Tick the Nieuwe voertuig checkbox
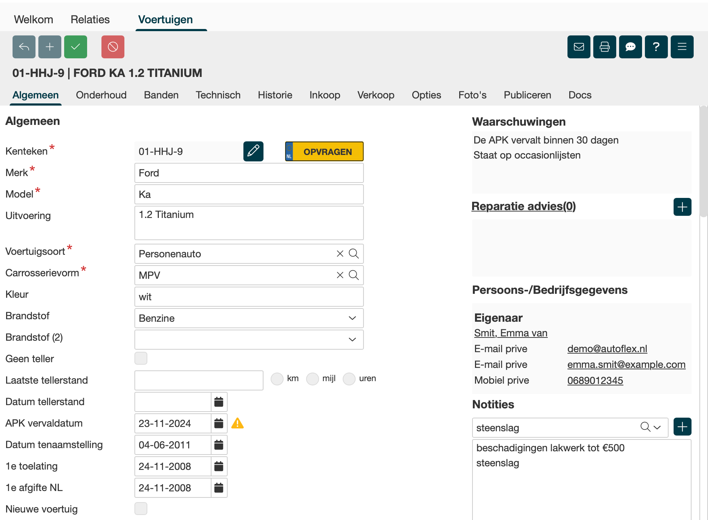The height and width of the screenshot is (520, 708). pyautogui.click(x=141, y=509)
